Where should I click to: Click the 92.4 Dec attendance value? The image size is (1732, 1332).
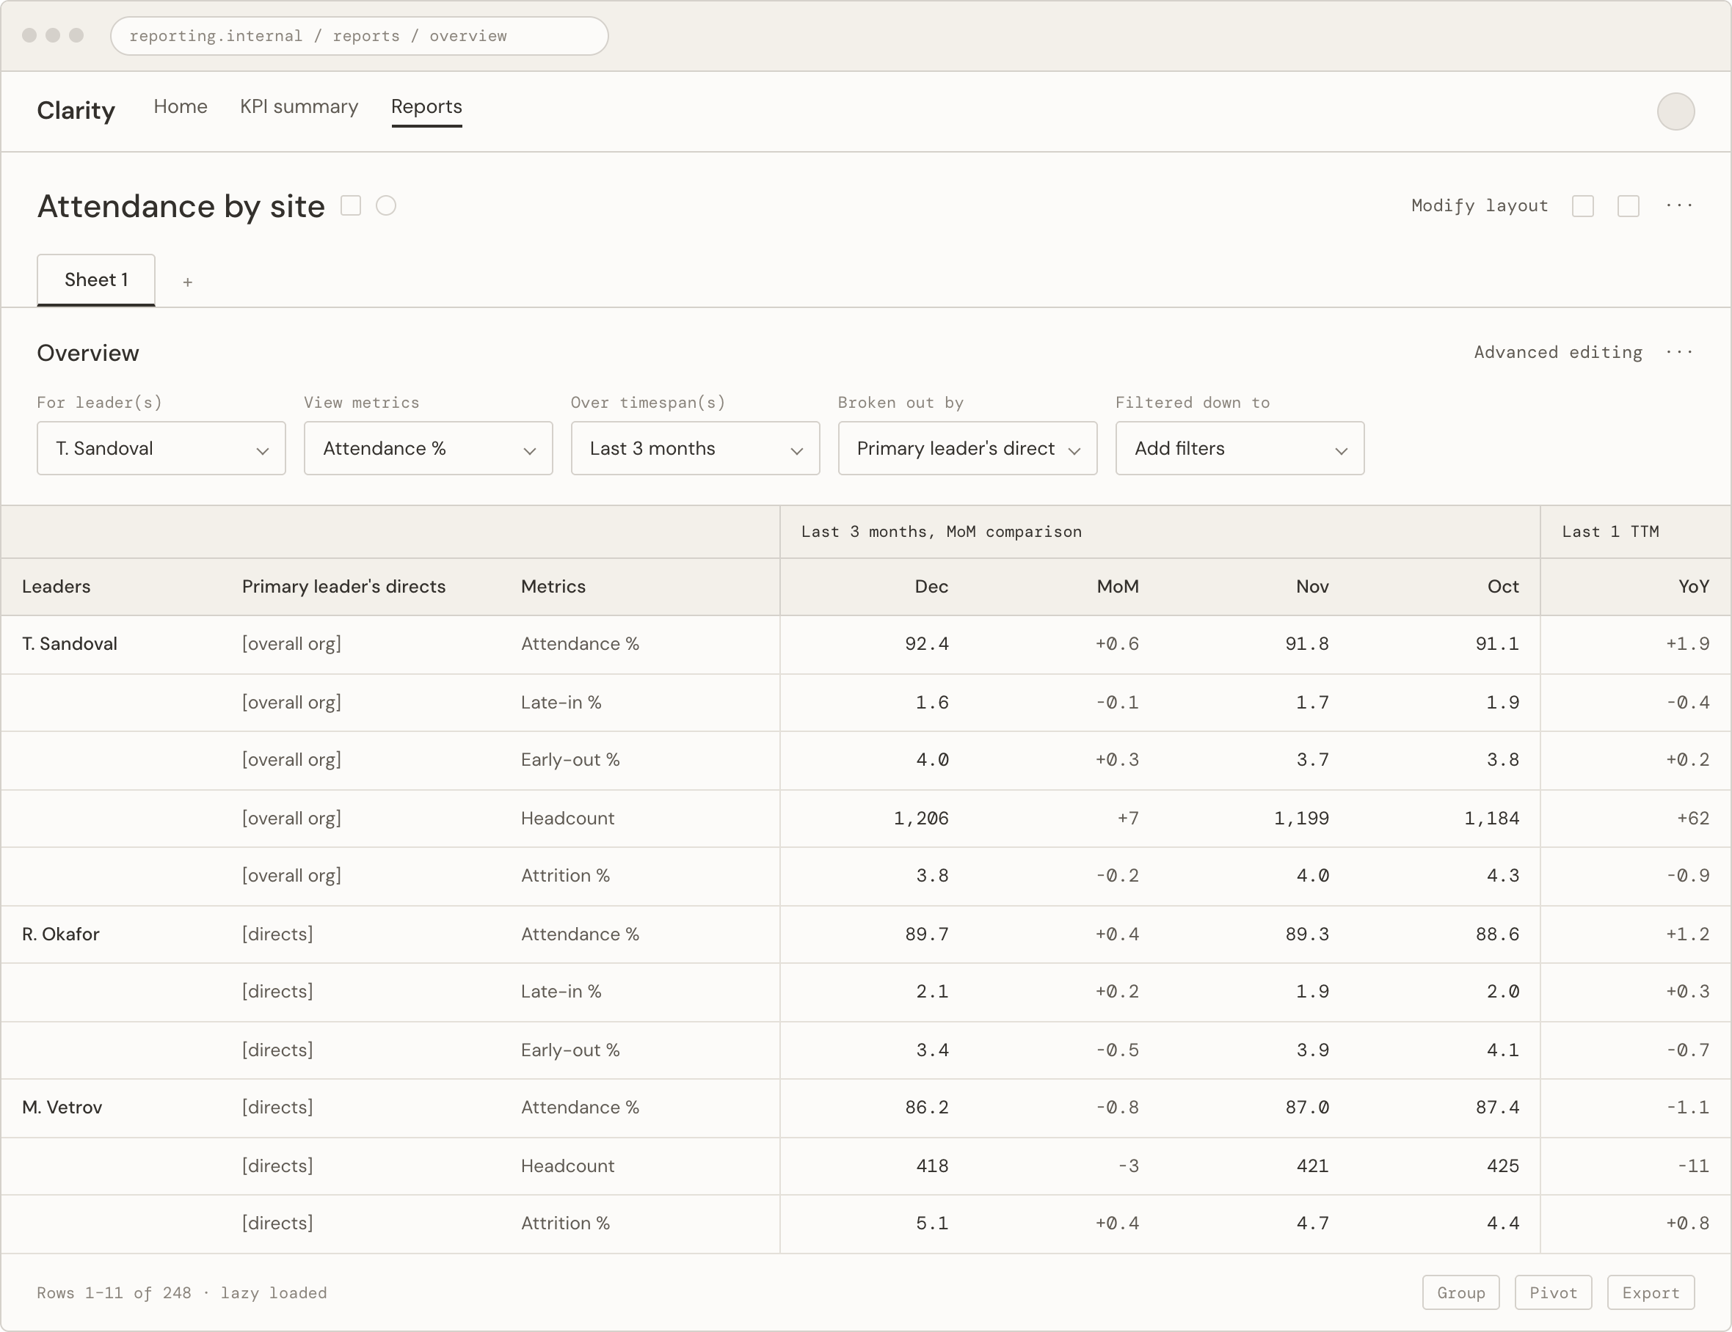click(x=926, y=643)
